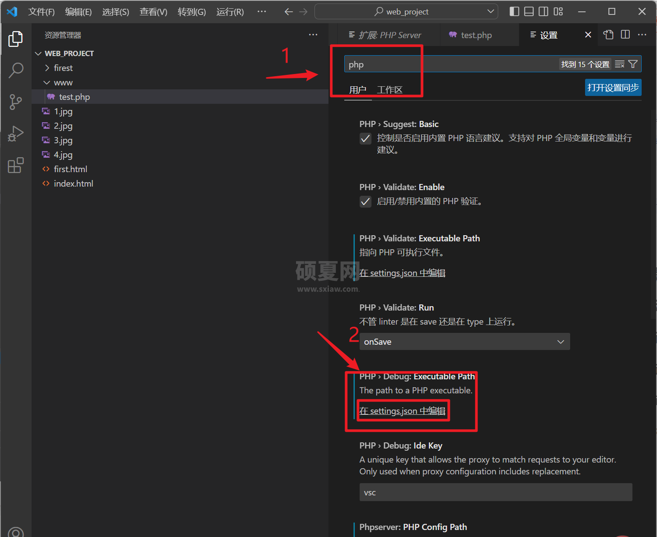
Task: Click Phpserver: PHP Config Path heading
Action: tap(413, 527)
